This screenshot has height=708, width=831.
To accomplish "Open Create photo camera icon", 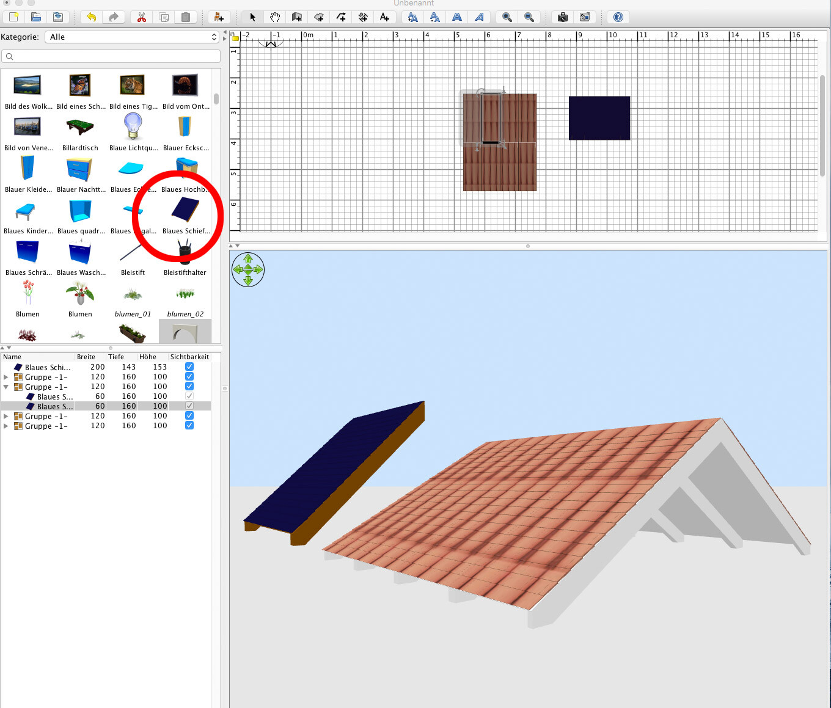I will coord(562,17).
